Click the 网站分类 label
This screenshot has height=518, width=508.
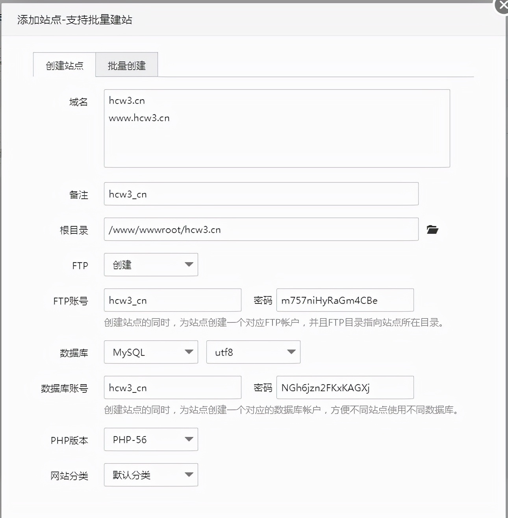69,476
